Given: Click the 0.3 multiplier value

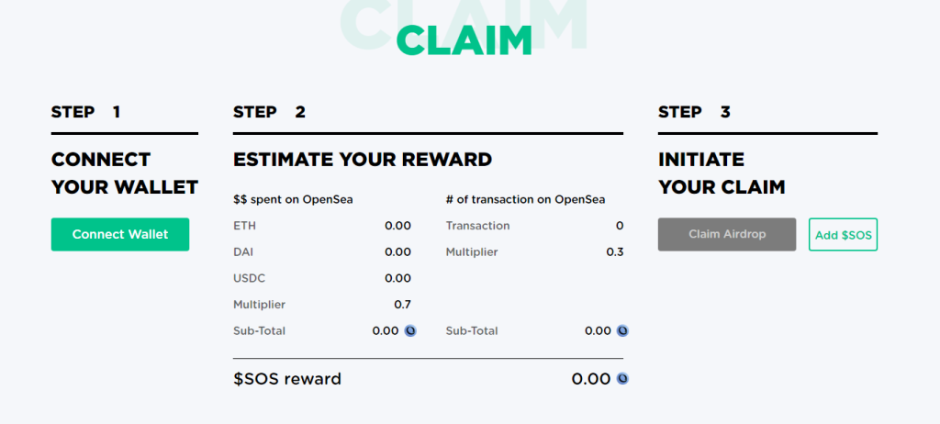Looking at the screenshot, I should [615, 251].
